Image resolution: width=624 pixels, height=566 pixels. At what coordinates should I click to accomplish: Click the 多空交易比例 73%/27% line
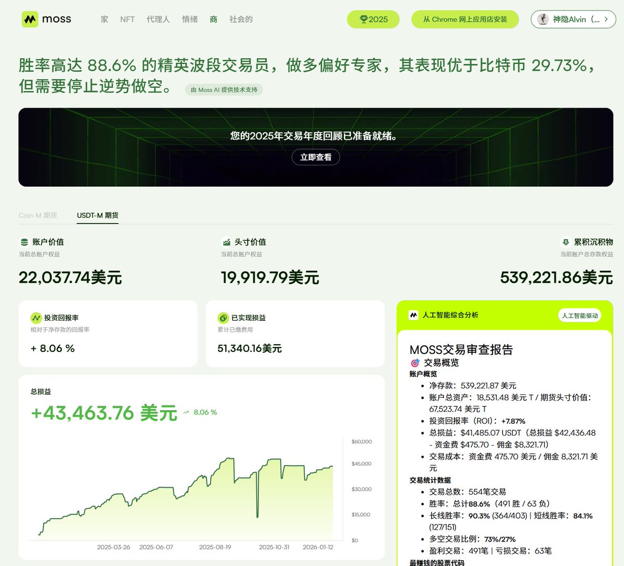pos(472,539)
